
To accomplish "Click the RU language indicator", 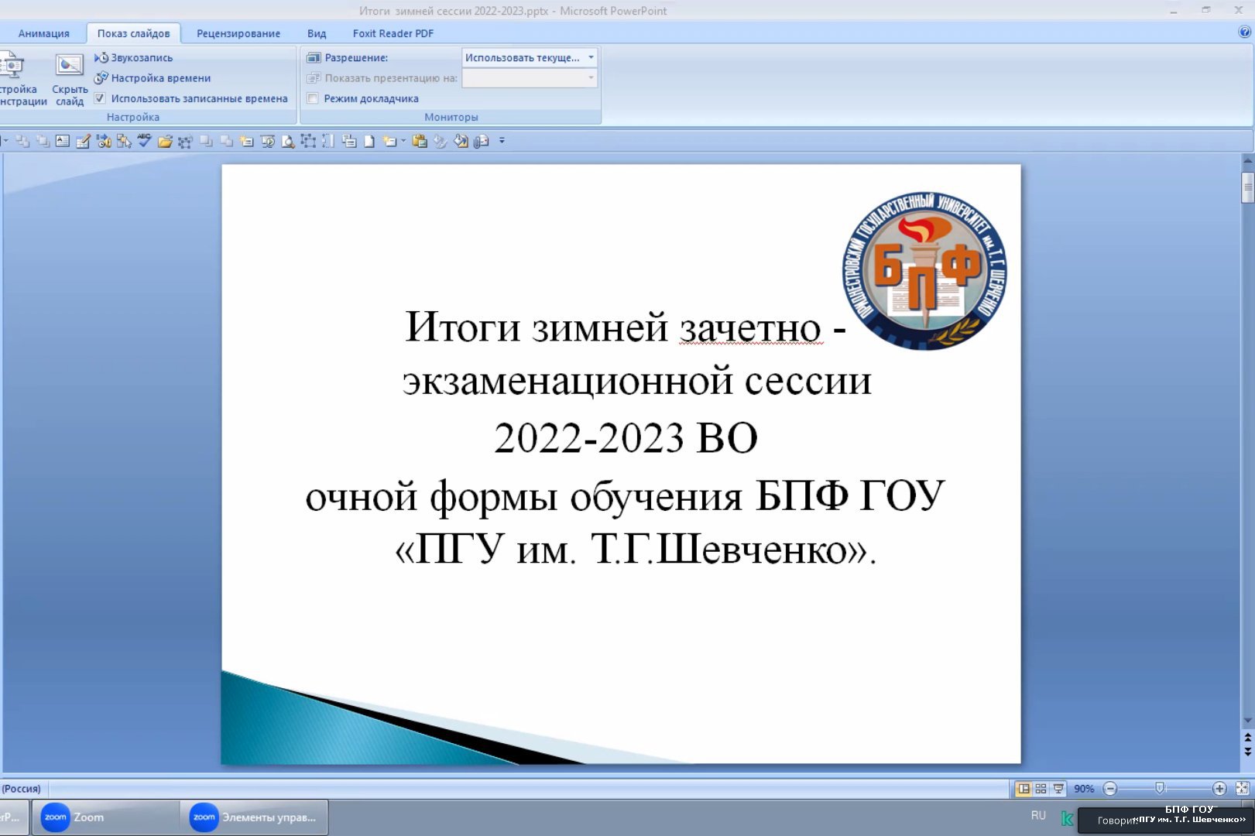I will [1038, 816].
